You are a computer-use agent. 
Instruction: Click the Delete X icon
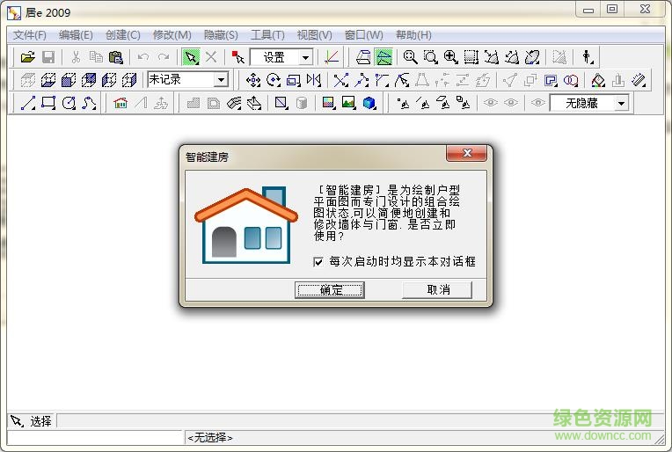click(211, 57)
